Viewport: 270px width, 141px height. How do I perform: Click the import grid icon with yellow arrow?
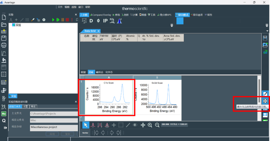(x=4, y=31)
